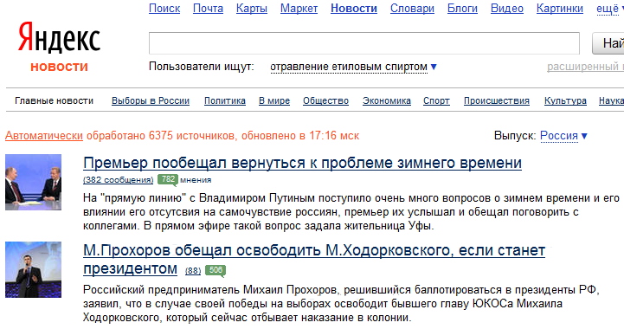Screen dimensions: 624x329
Task: Expand arrow next to suggested search query
Action: coord(434,67)
